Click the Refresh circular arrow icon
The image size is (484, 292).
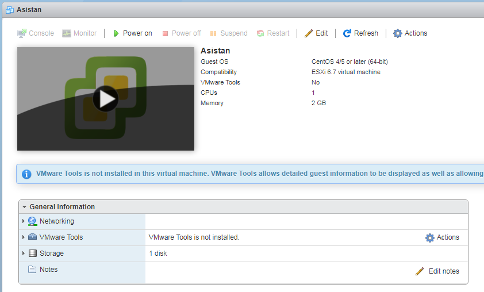click(x=347, y=33)
